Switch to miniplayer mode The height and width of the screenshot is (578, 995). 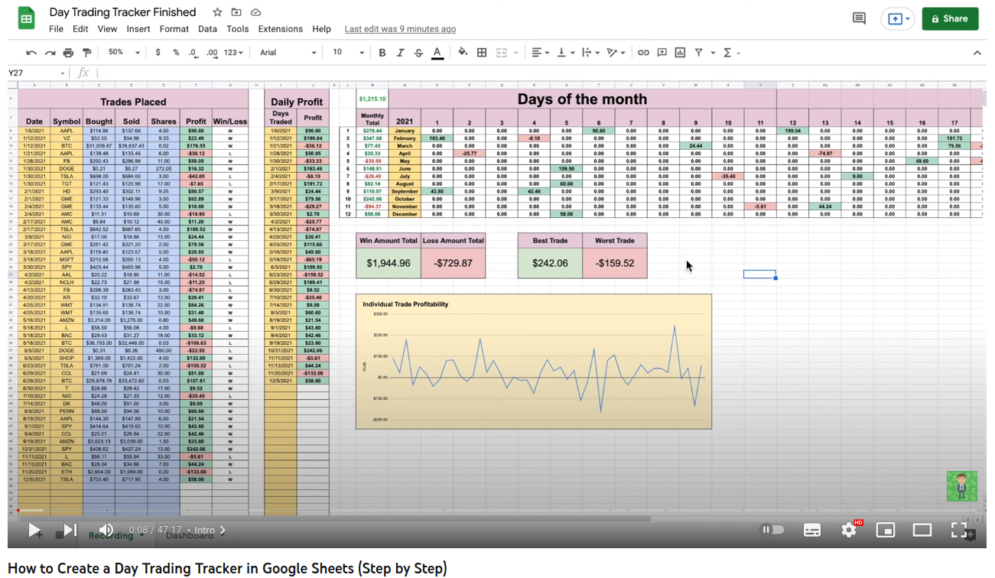tap(886, 530)
